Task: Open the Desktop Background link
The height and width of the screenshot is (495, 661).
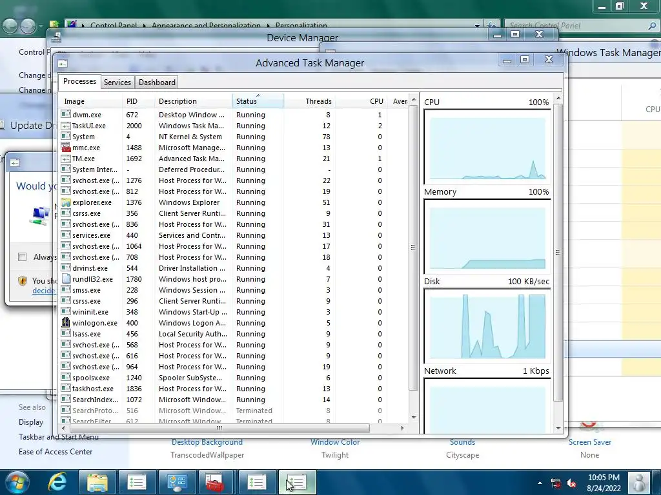Action: pyautogui.click(x=207, y=442)
